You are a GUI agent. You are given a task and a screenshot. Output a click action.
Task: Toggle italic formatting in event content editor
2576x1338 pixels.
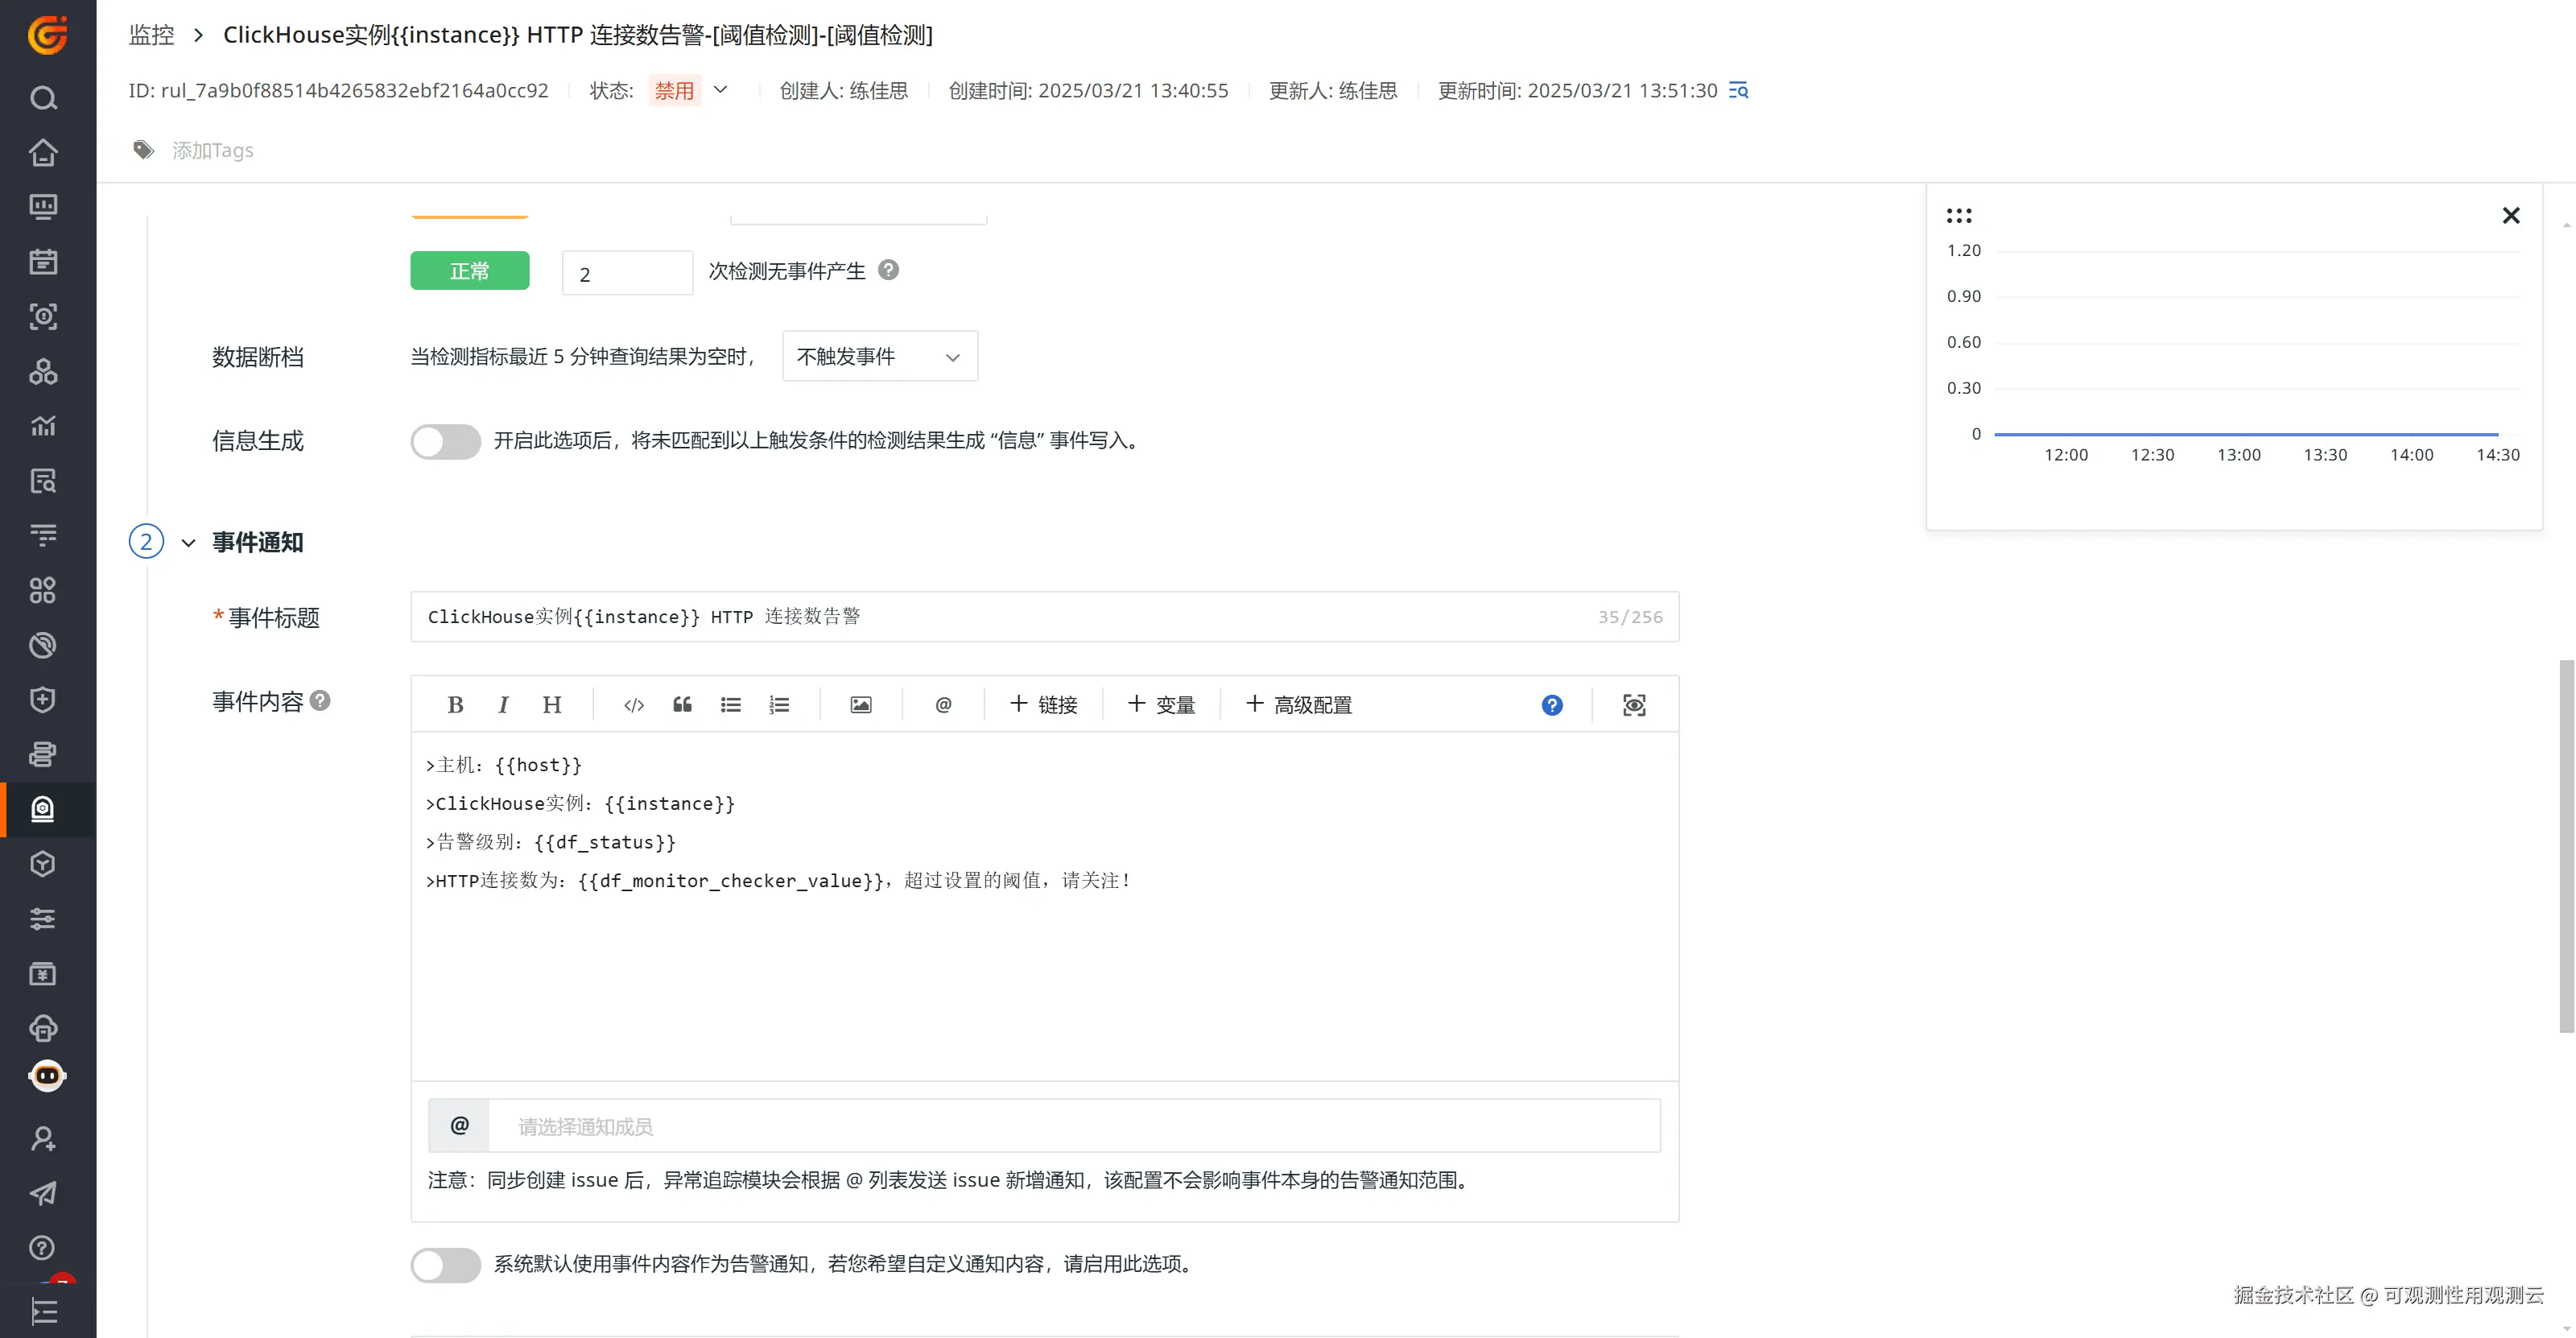point(503,705)
